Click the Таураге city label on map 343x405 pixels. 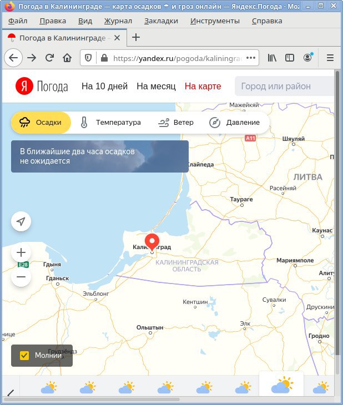coord(241,199)
